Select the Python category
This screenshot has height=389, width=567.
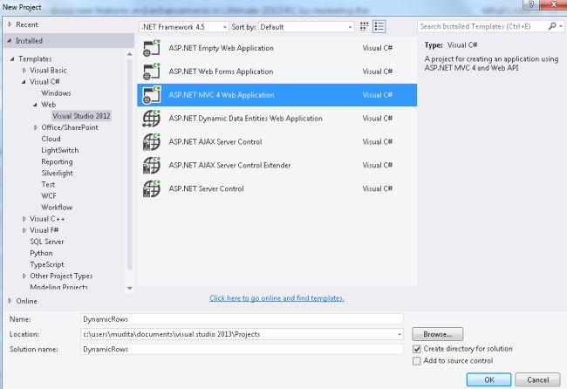(x=41, y=253)
